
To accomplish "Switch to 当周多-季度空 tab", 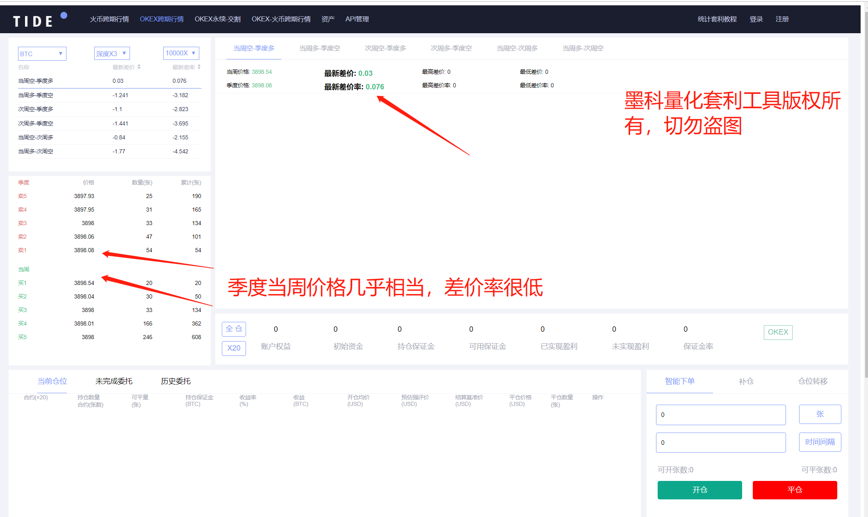I will tap(319, 48).
